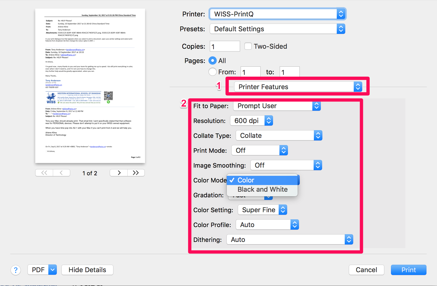This screenshot has width=437, height=286.
Task: Select Black and White color mode
Action: (262, 189)
